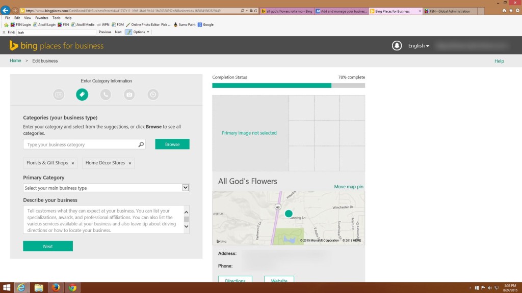This screenshot has height=293, width=522.
Task: Go to the business details step icon
Action: click(59, 94)
